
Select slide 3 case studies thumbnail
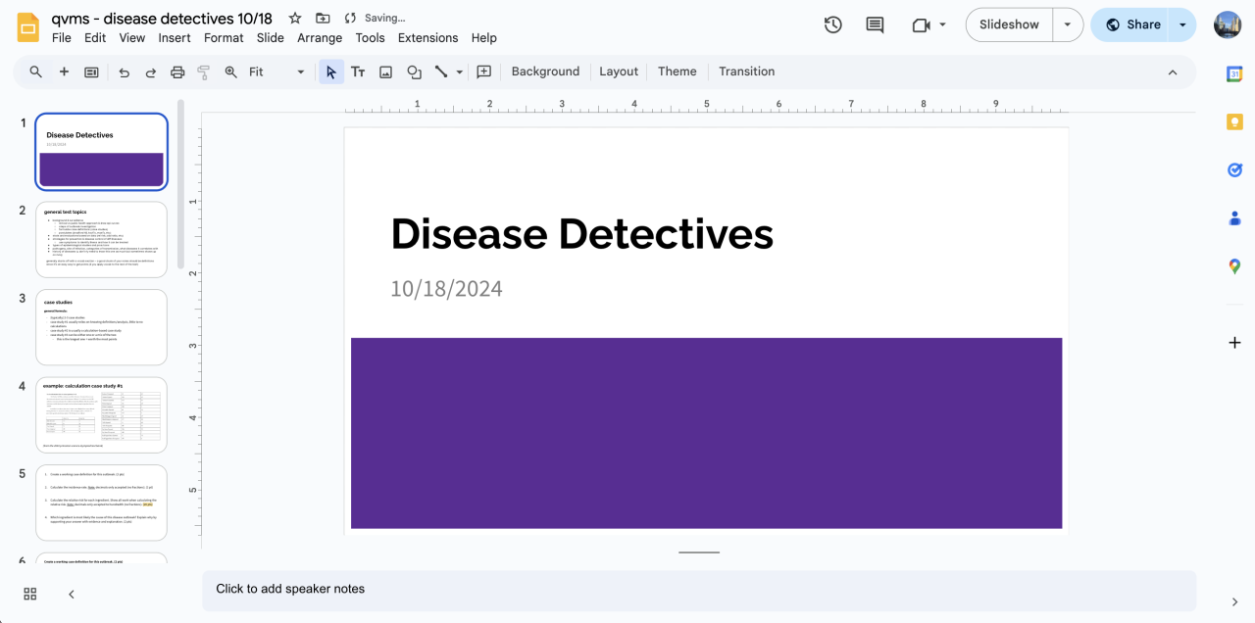(102, 326)
